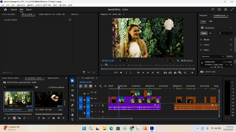Switch to Media Browser tab
The image size is (236, 132).
pyautogui.click(x=53, y=78)
